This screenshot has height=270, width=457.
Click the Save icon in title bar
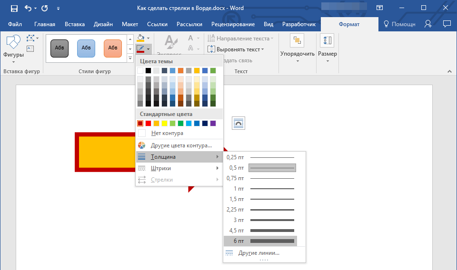[x=14, y=9]
